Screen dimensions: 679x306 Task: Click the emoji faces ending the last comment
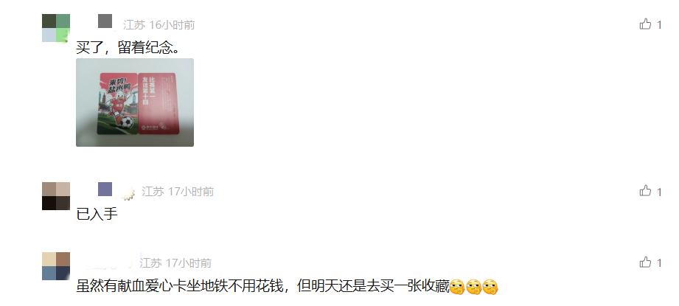tap(474, 287)
